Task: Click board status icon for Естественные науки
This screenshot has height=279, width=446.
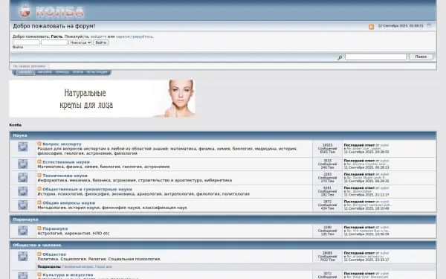Action: 23,164
